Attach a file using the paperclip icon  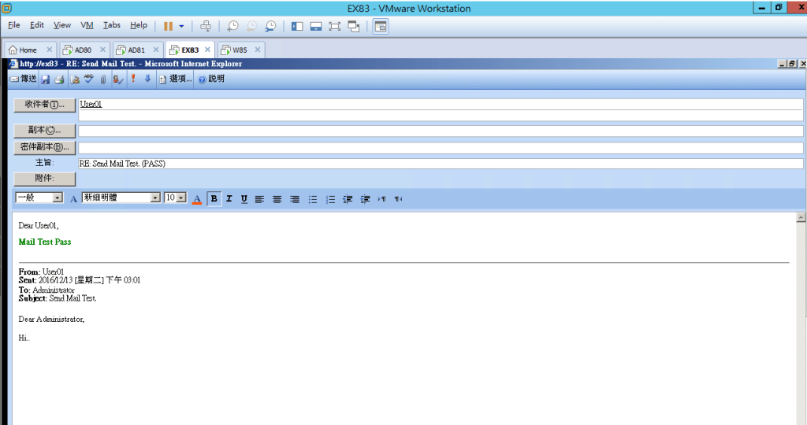(x=102, y=79)
